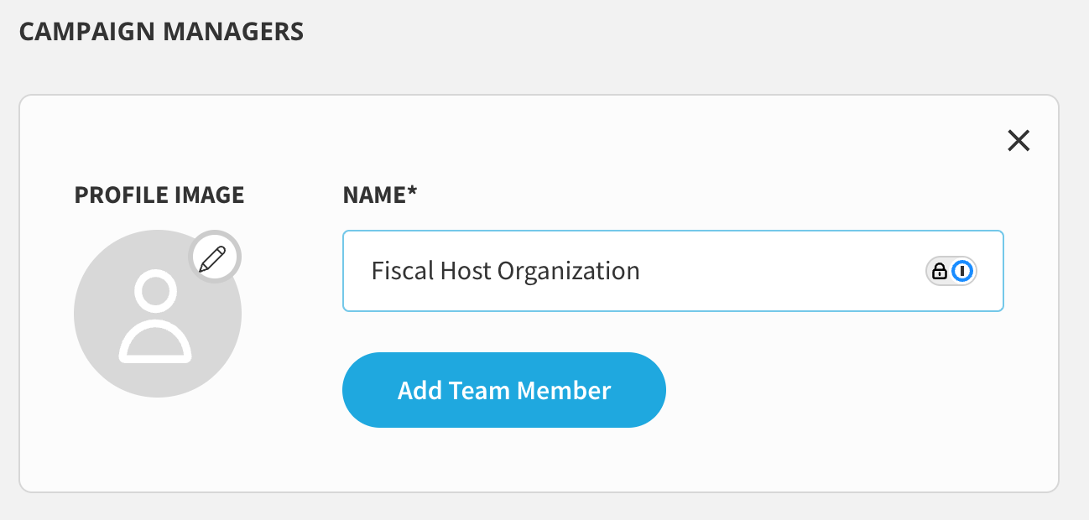
Task: Click the NAME* field label
Action: tap(380, 195)
